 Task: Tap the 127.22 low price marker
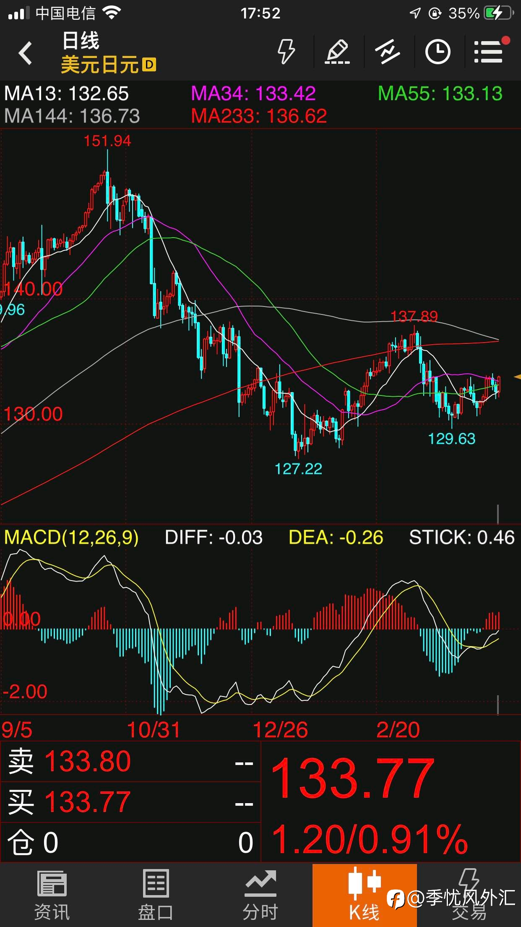[x=298, y=469]
